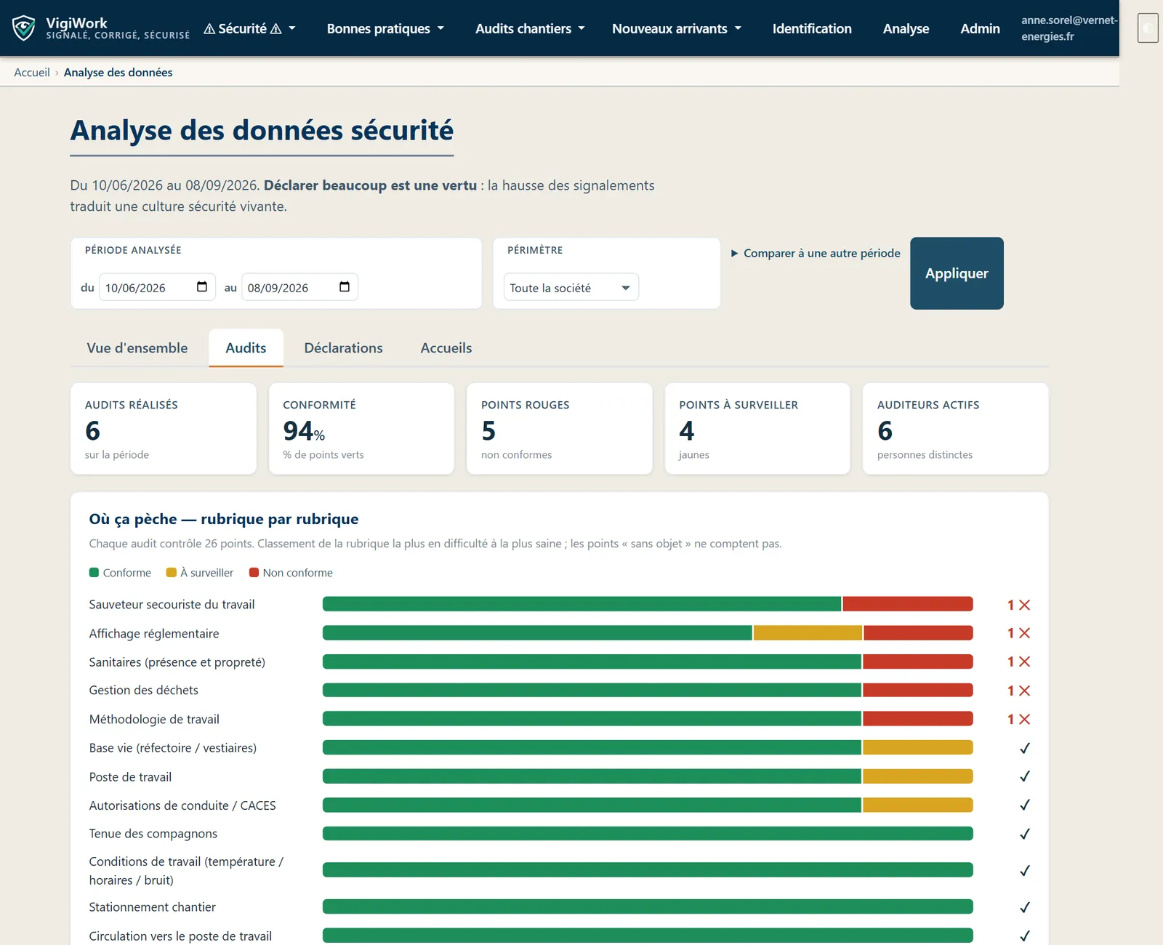Click 'Circulation vers le poste de travail' label
Viewport: 1163px width, 945px height.
tap(180, 936)
